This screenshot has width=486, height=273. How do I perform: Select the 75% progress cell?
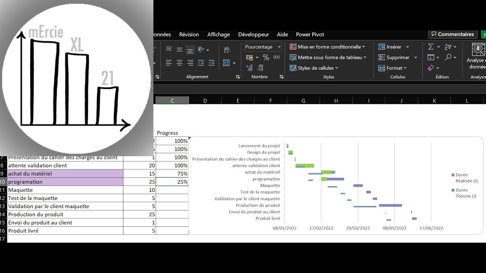point(172,174)
